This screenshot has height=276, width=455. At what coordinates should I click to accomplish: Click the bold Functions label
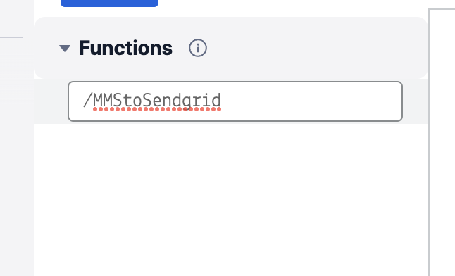point(125,48)
